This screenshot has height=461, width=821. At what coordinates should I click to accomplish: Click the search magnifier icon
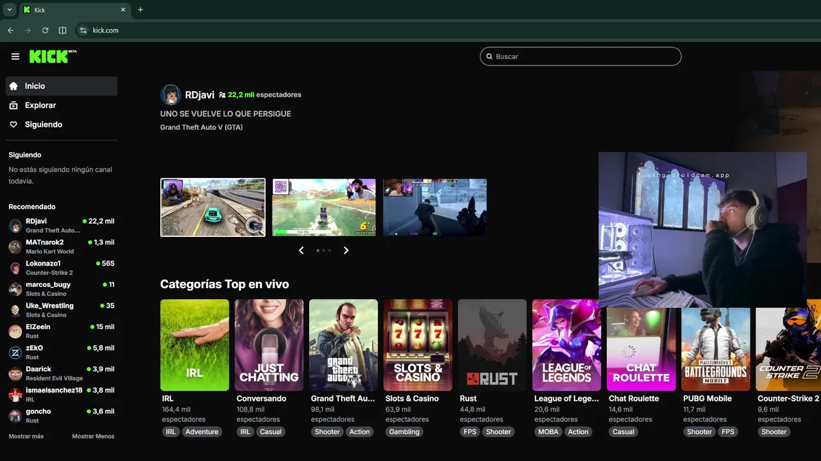(489, 56)
